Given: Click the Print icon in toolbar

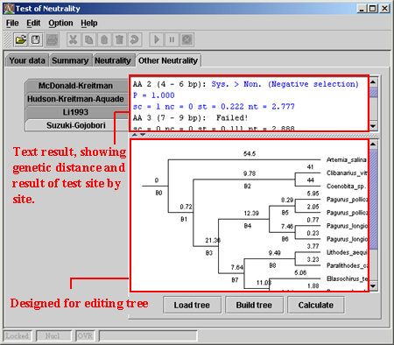Looking at the screenshot, I should (53, 39).
